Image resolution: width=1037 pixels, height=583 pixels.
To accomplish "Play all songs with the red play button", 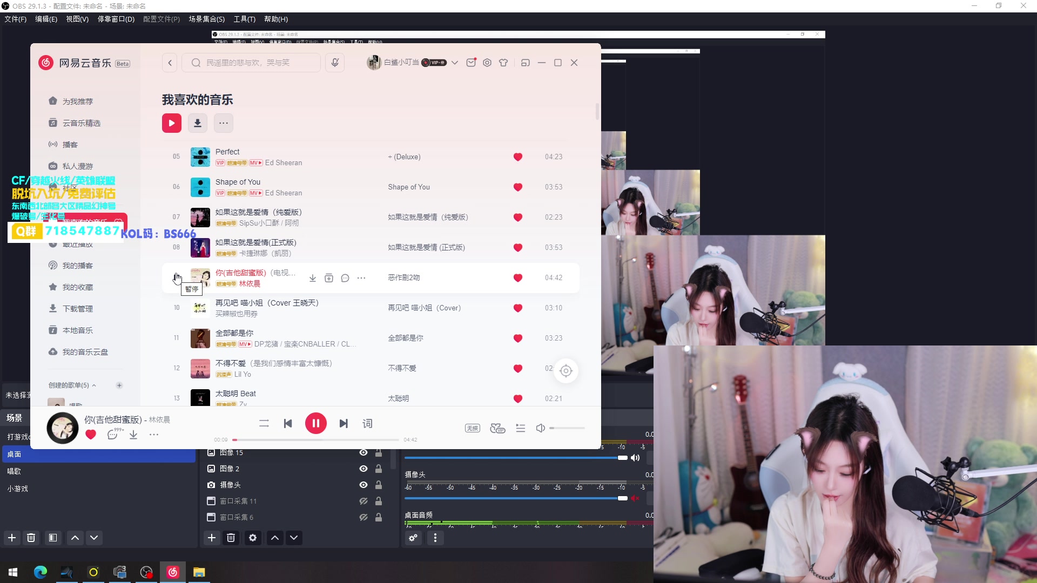I will click(172, 123).
